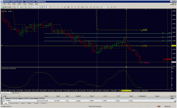
Task: Open the File menu
Action: pos(5,4)
